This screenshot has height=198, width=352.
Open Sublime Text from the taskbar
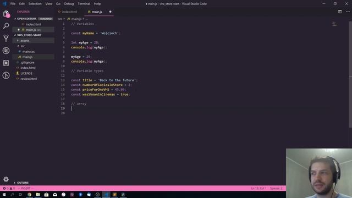(115, 194)
